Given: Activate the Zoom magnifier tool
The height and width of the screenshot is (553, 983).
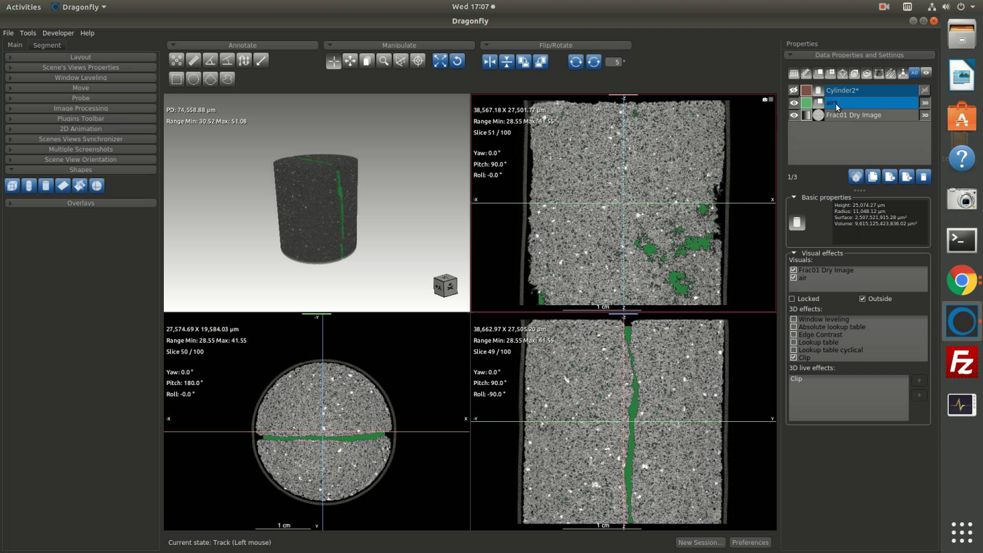Looking at the screenshot, I should (384, 61).
